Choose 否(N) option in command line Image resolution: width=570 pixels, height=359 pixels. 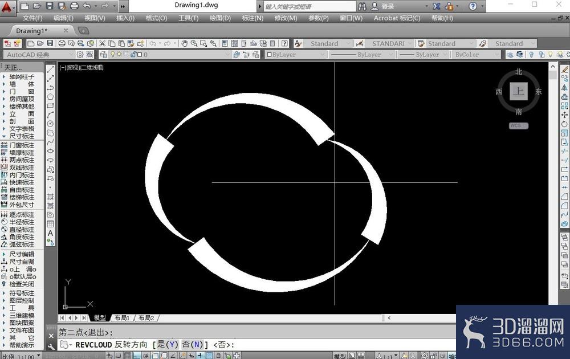(192, 344)
